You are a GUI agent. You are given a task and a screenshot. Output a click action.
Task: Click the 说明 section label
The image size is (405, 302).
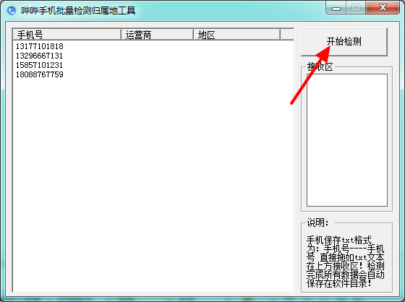[317, 223]
